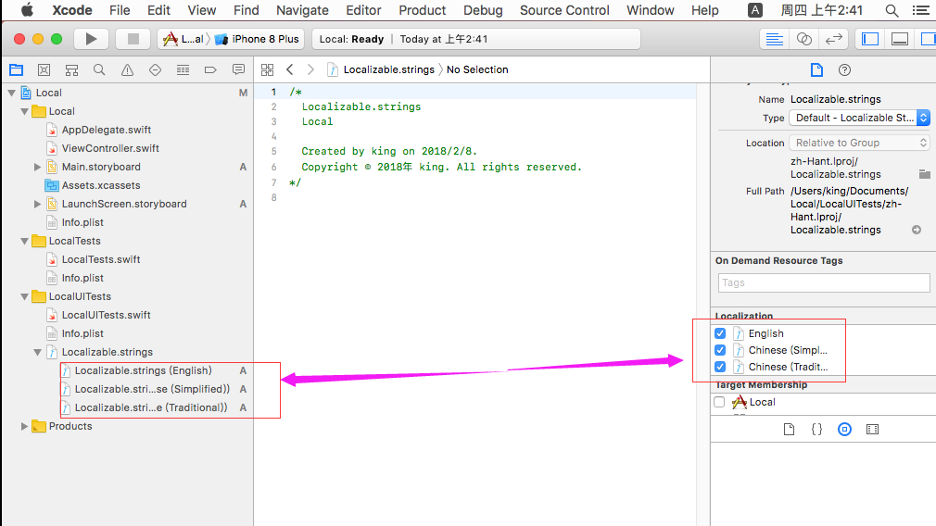
Task: Open the Report navigator
Action: 238,69
